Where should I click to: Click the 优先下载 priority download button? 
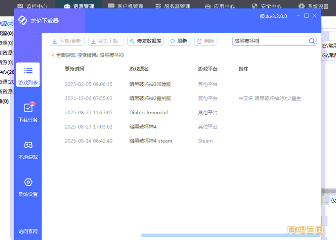point(106,41)
